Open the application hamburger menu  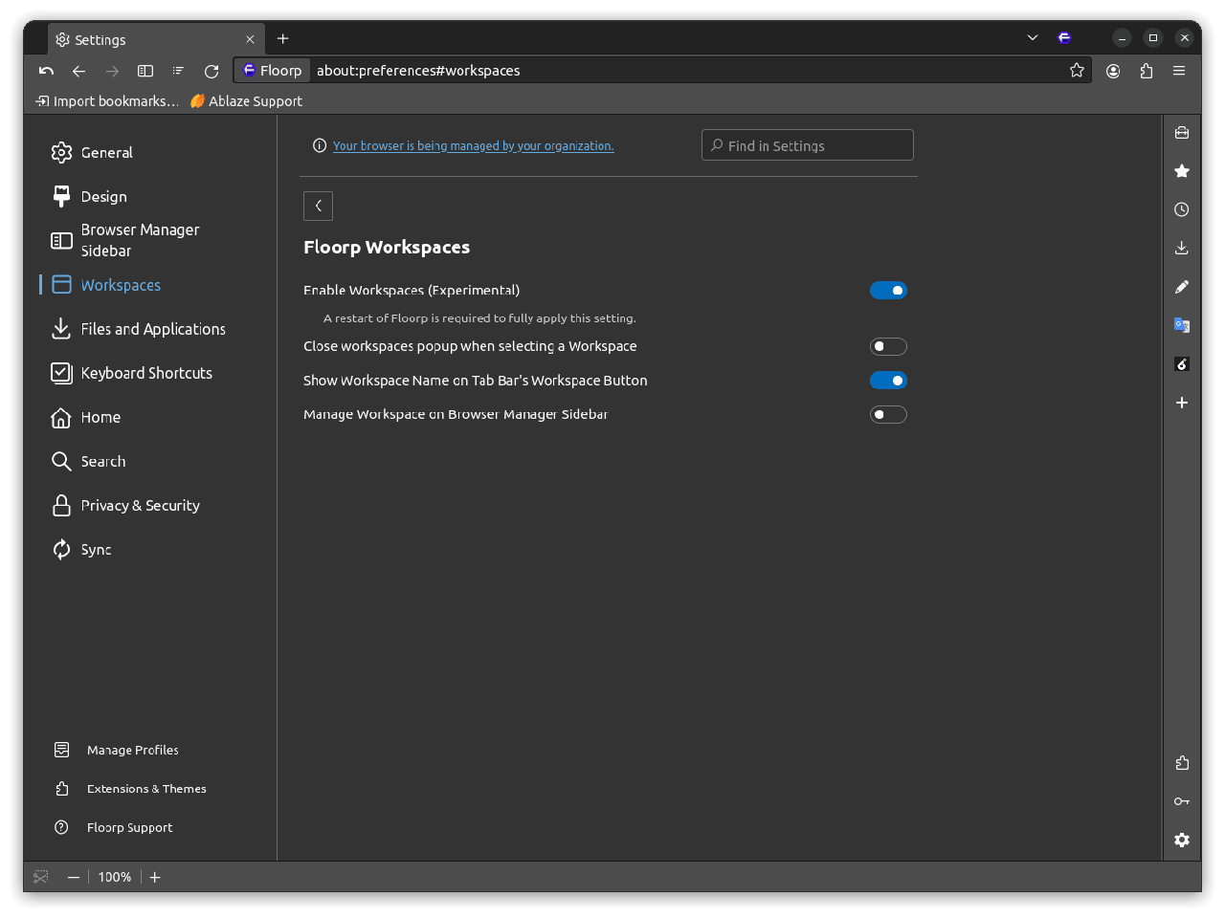point(1179,71)
